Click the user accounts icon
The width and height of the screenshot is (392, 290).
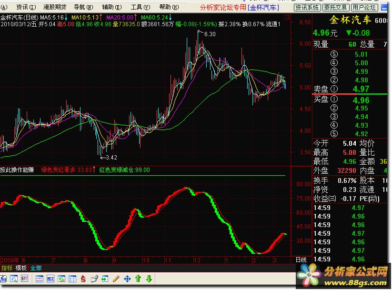pos(94,279)
